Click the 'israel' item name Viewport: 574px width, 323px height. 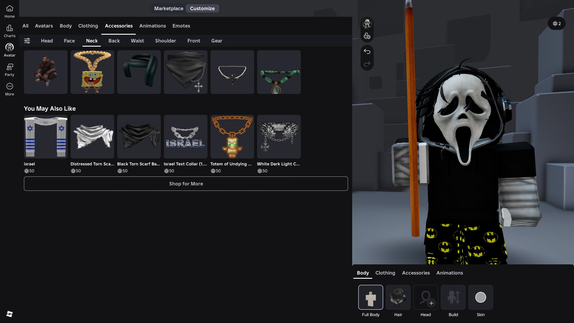click(29, 164)
